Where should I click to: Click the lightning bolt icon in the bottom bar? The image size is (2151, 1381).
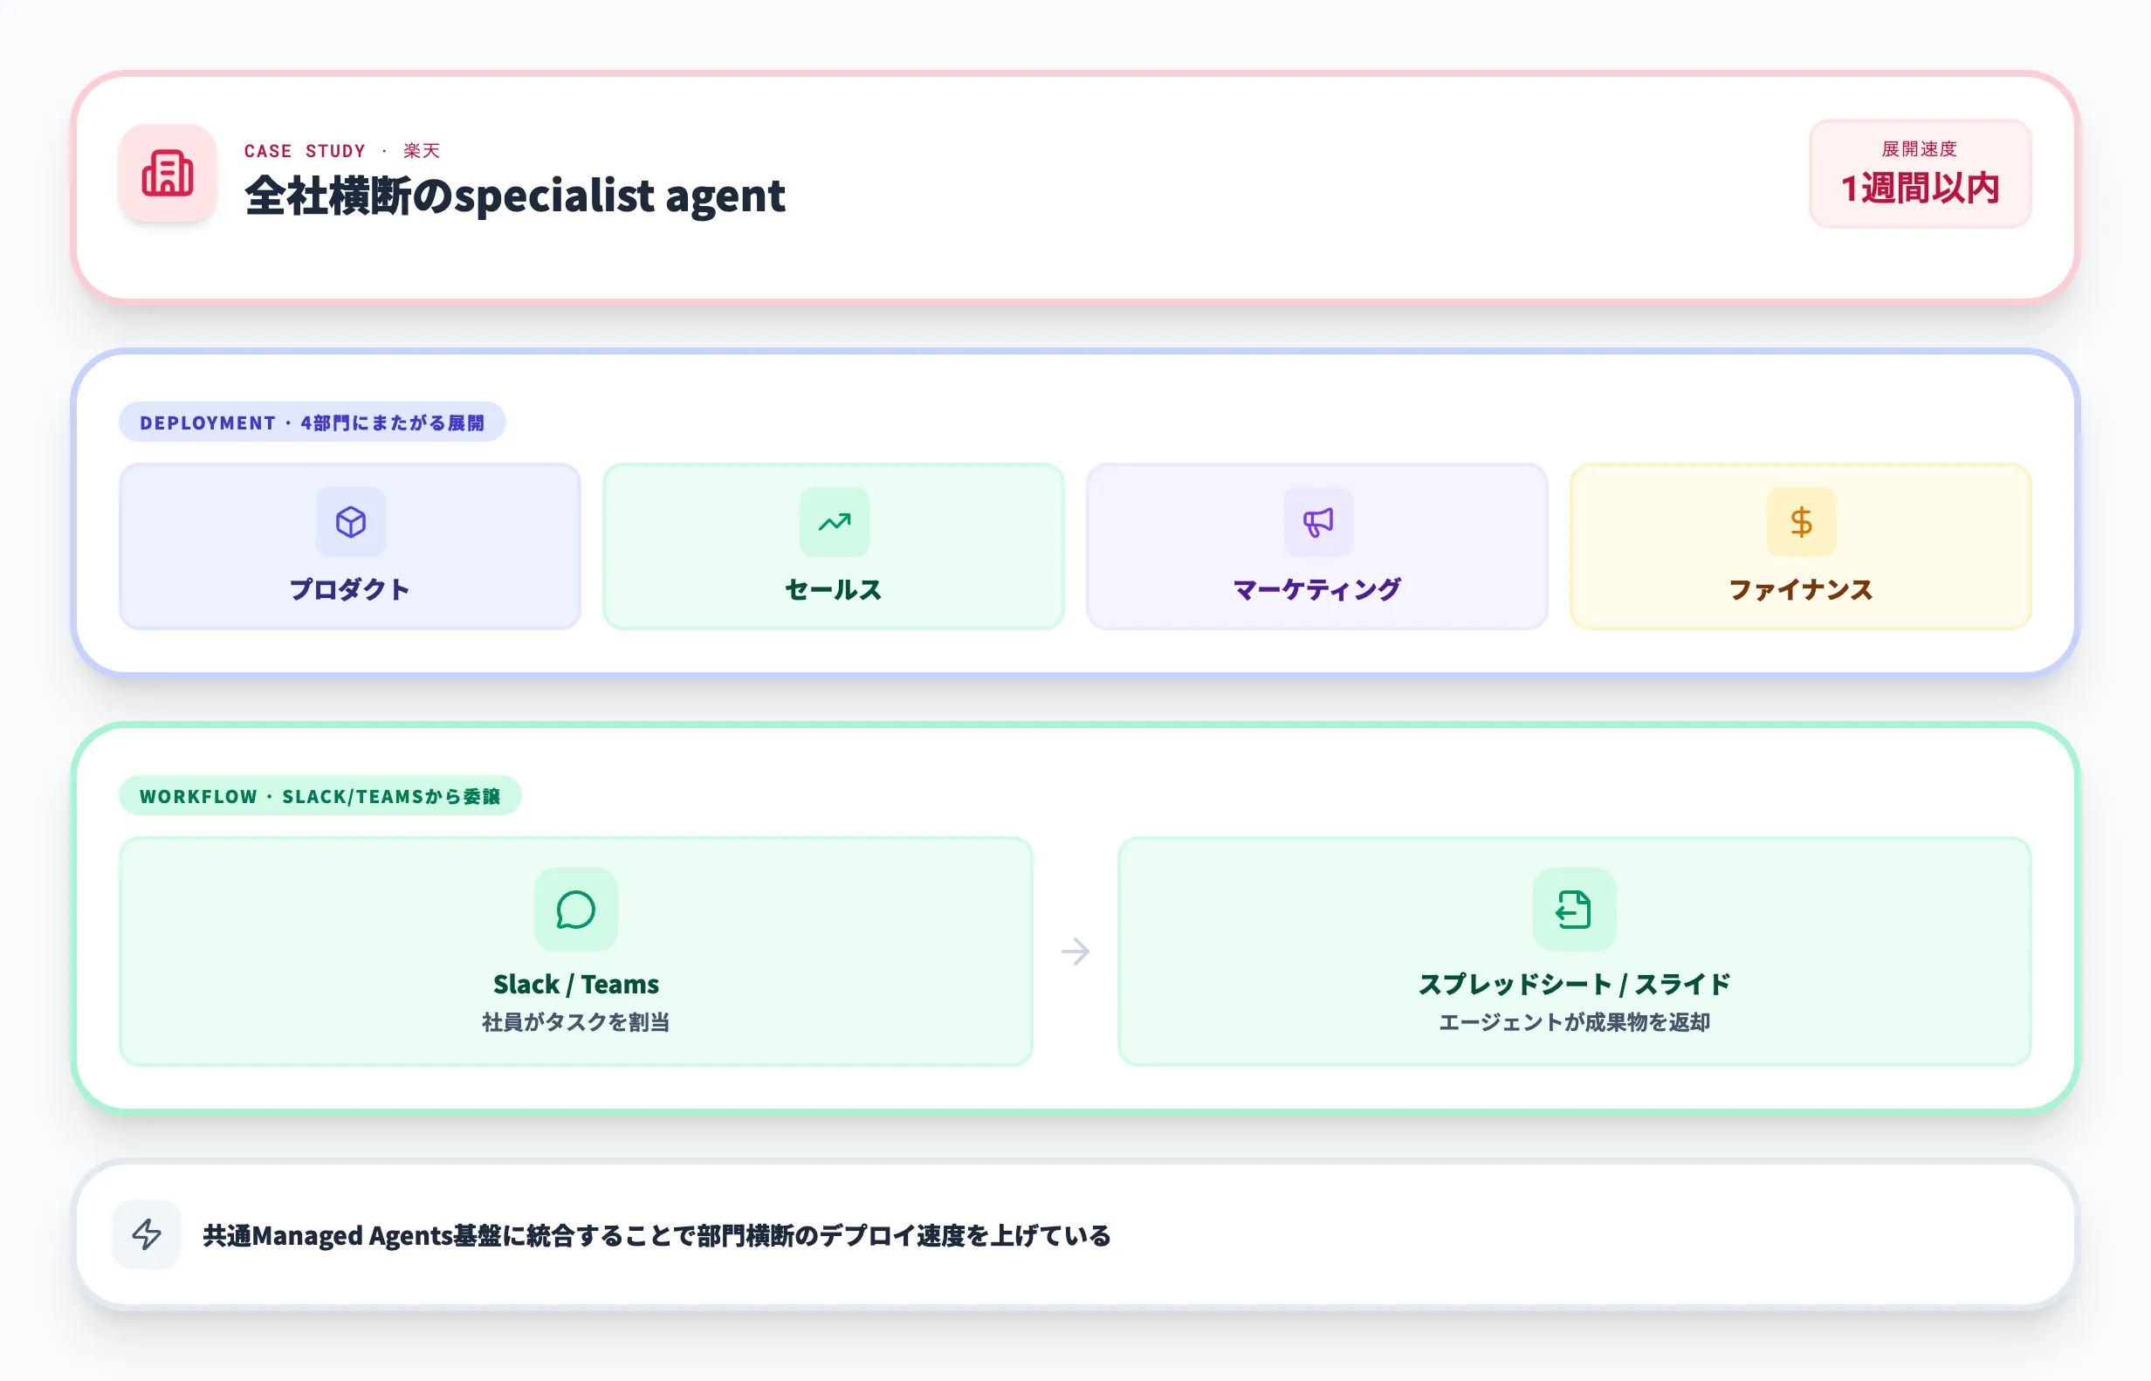[146, 1236]
